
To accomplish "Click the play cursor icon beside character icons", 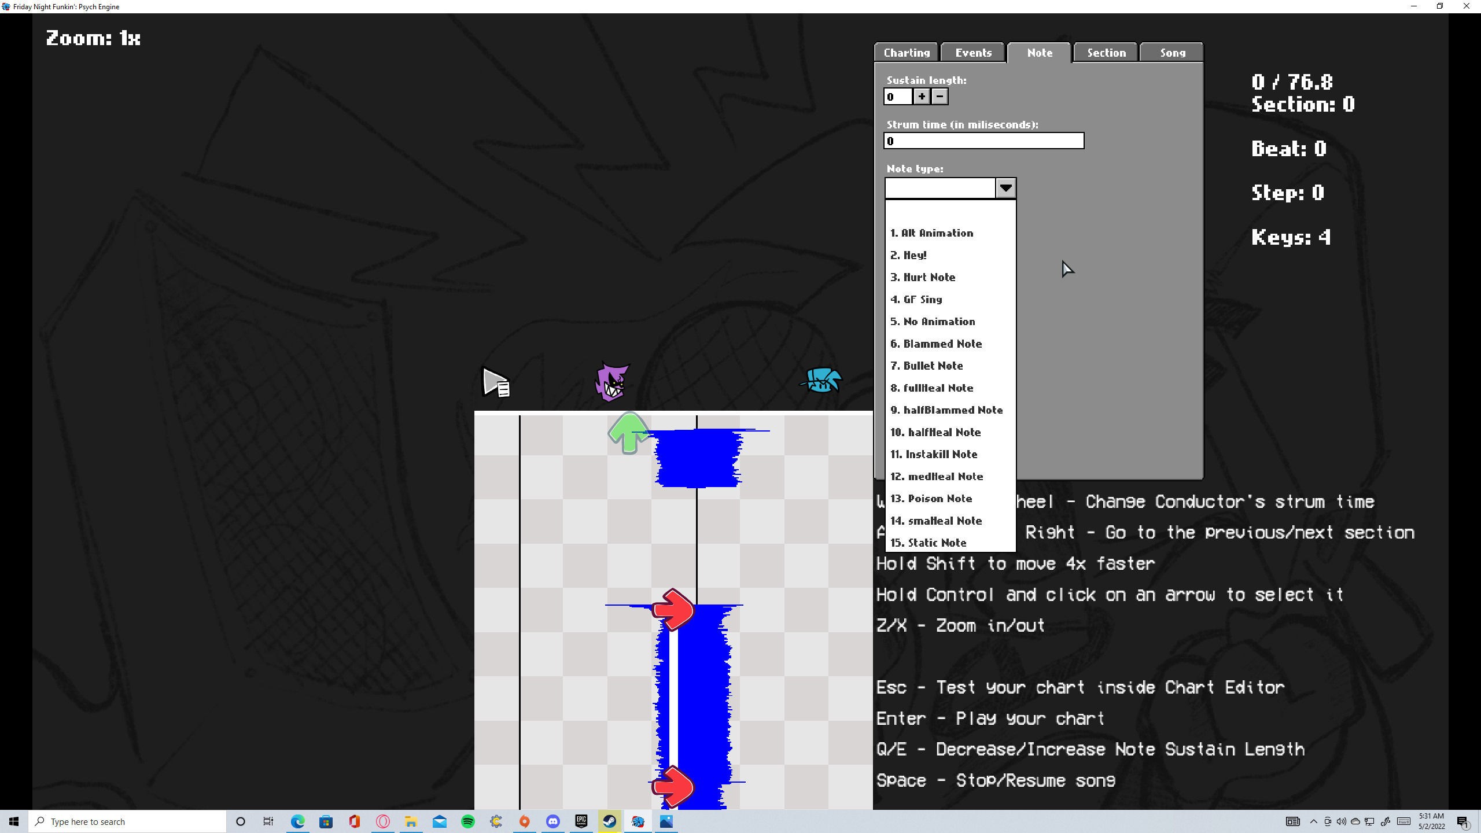I will [495, 382].
